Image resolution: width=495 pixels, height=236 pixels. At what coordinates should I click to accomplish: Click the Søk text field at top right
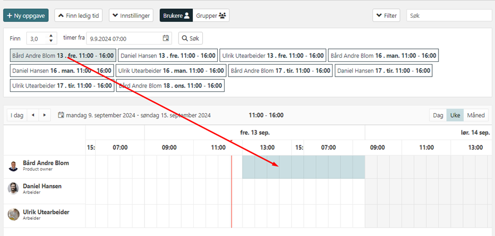click(448, 16)
